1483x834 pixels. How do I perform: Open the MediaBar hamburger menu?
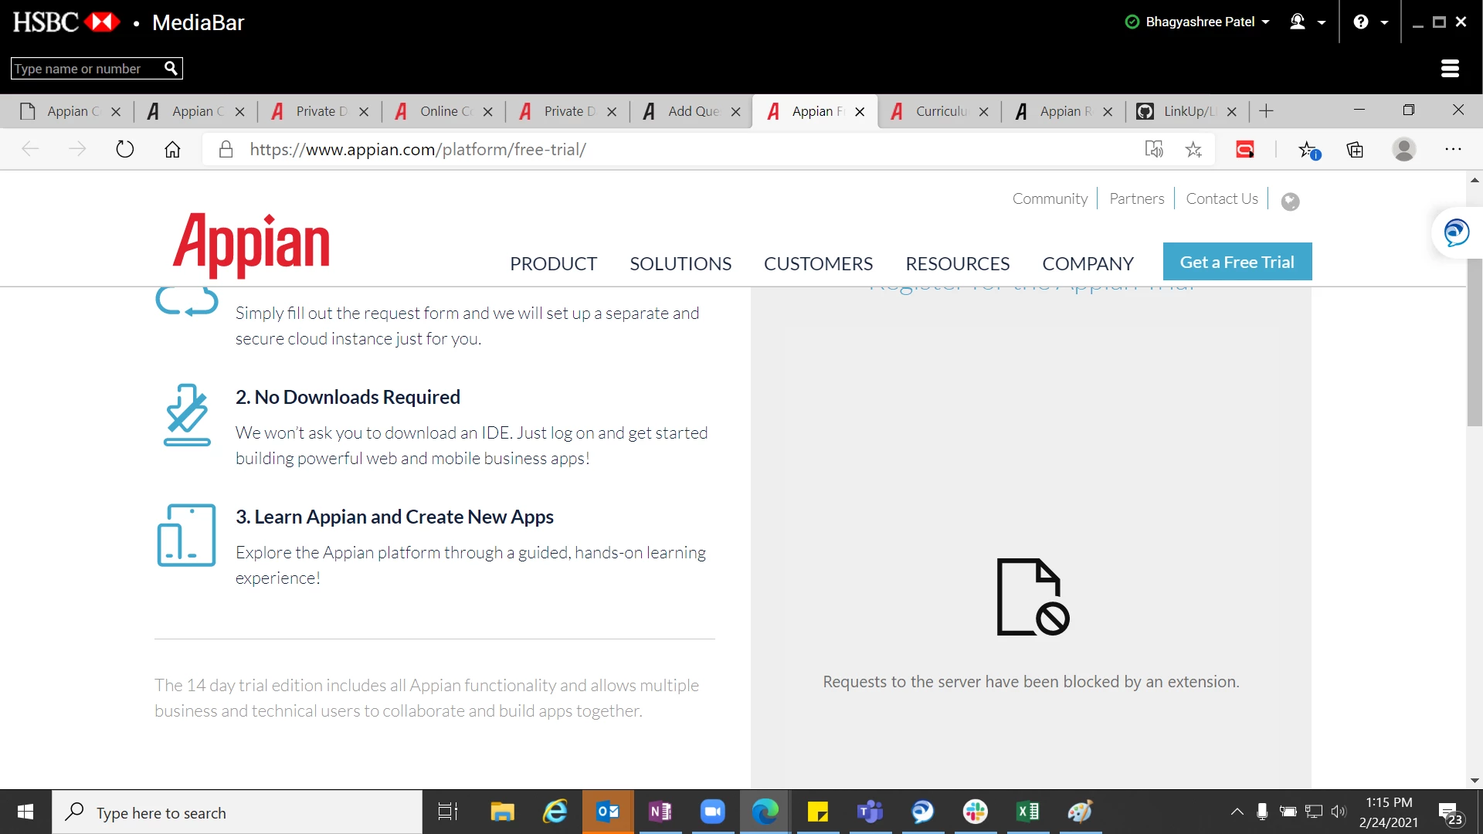(x=1450, y=69)
